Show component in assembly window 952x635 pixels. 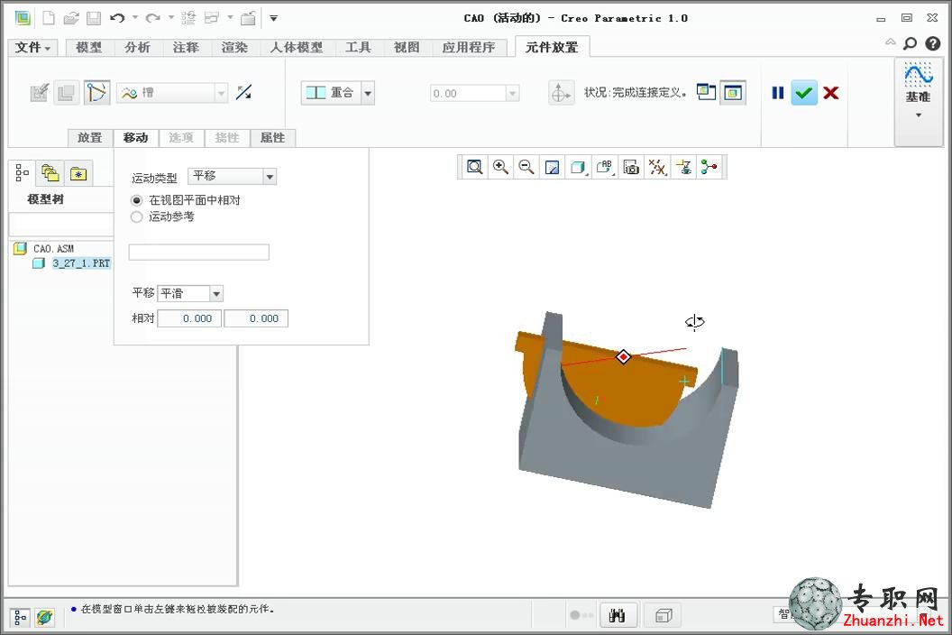tap(733, 92)
